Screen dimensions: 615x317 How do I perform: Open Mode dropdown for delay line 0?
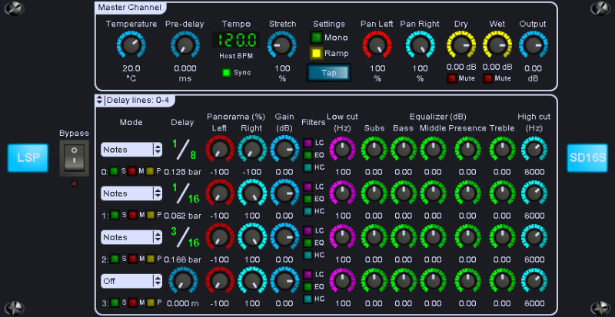pos(132,149)
